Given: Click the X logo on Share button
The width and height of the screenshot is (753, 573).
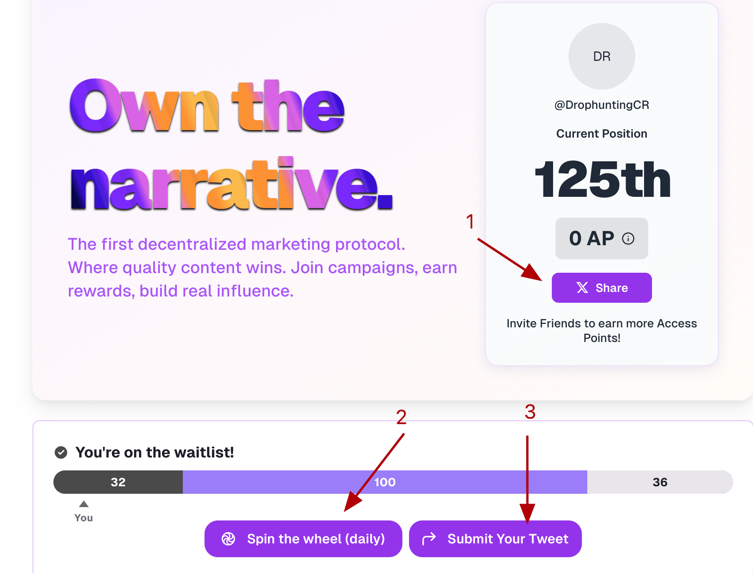Looking at the screenshot, I should pyautogui.click(x=582, y=288).
